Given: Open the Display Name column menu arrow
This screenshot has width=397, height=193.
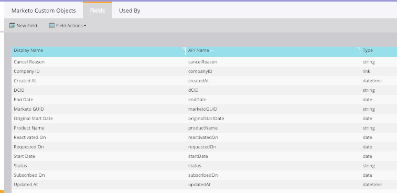Looking at the screenshot, I should pyautogui.click(x=184, y=48).
